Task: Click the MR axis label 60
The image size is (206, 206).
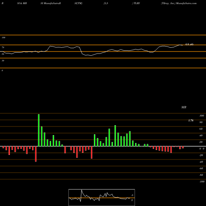Action: pyautogui.click(x=201, y=129)
